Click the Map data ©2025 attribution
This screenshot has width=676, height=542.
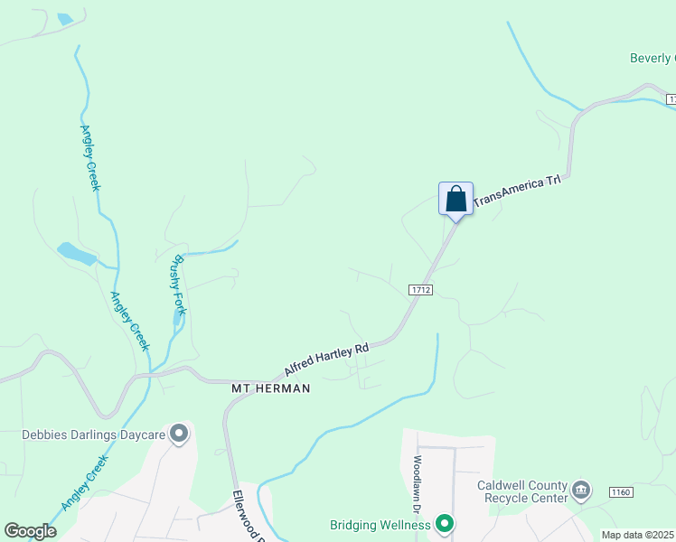[638, 535]
